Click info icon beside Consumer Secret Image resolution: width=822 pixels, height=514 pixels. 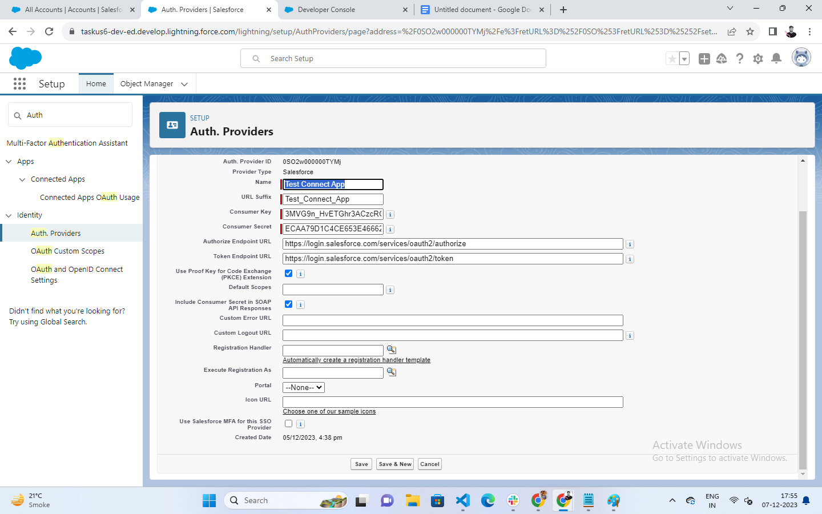click(390, 230)
